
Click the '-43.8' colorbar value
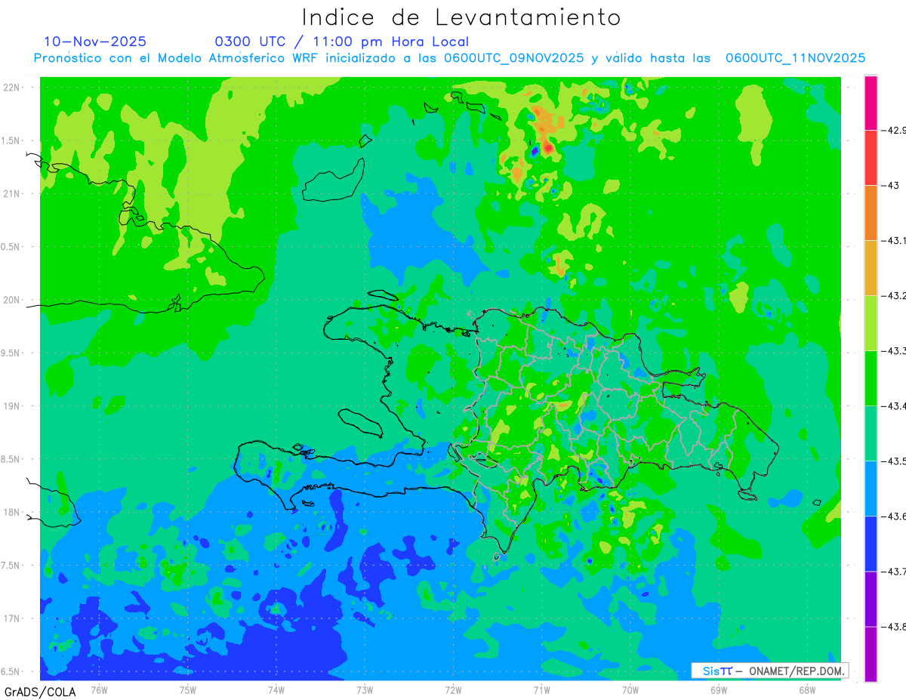[x=893, y=627]
